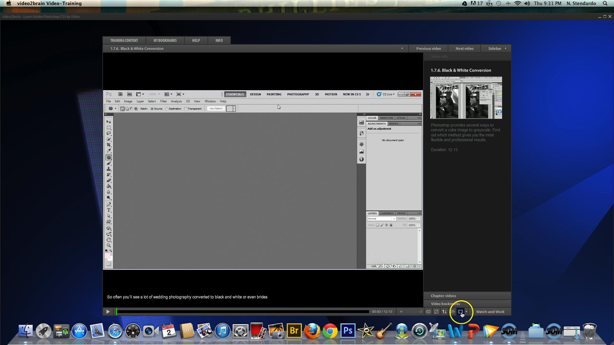
Task: Click the volume speaker icon
Action: click(401, 312)
